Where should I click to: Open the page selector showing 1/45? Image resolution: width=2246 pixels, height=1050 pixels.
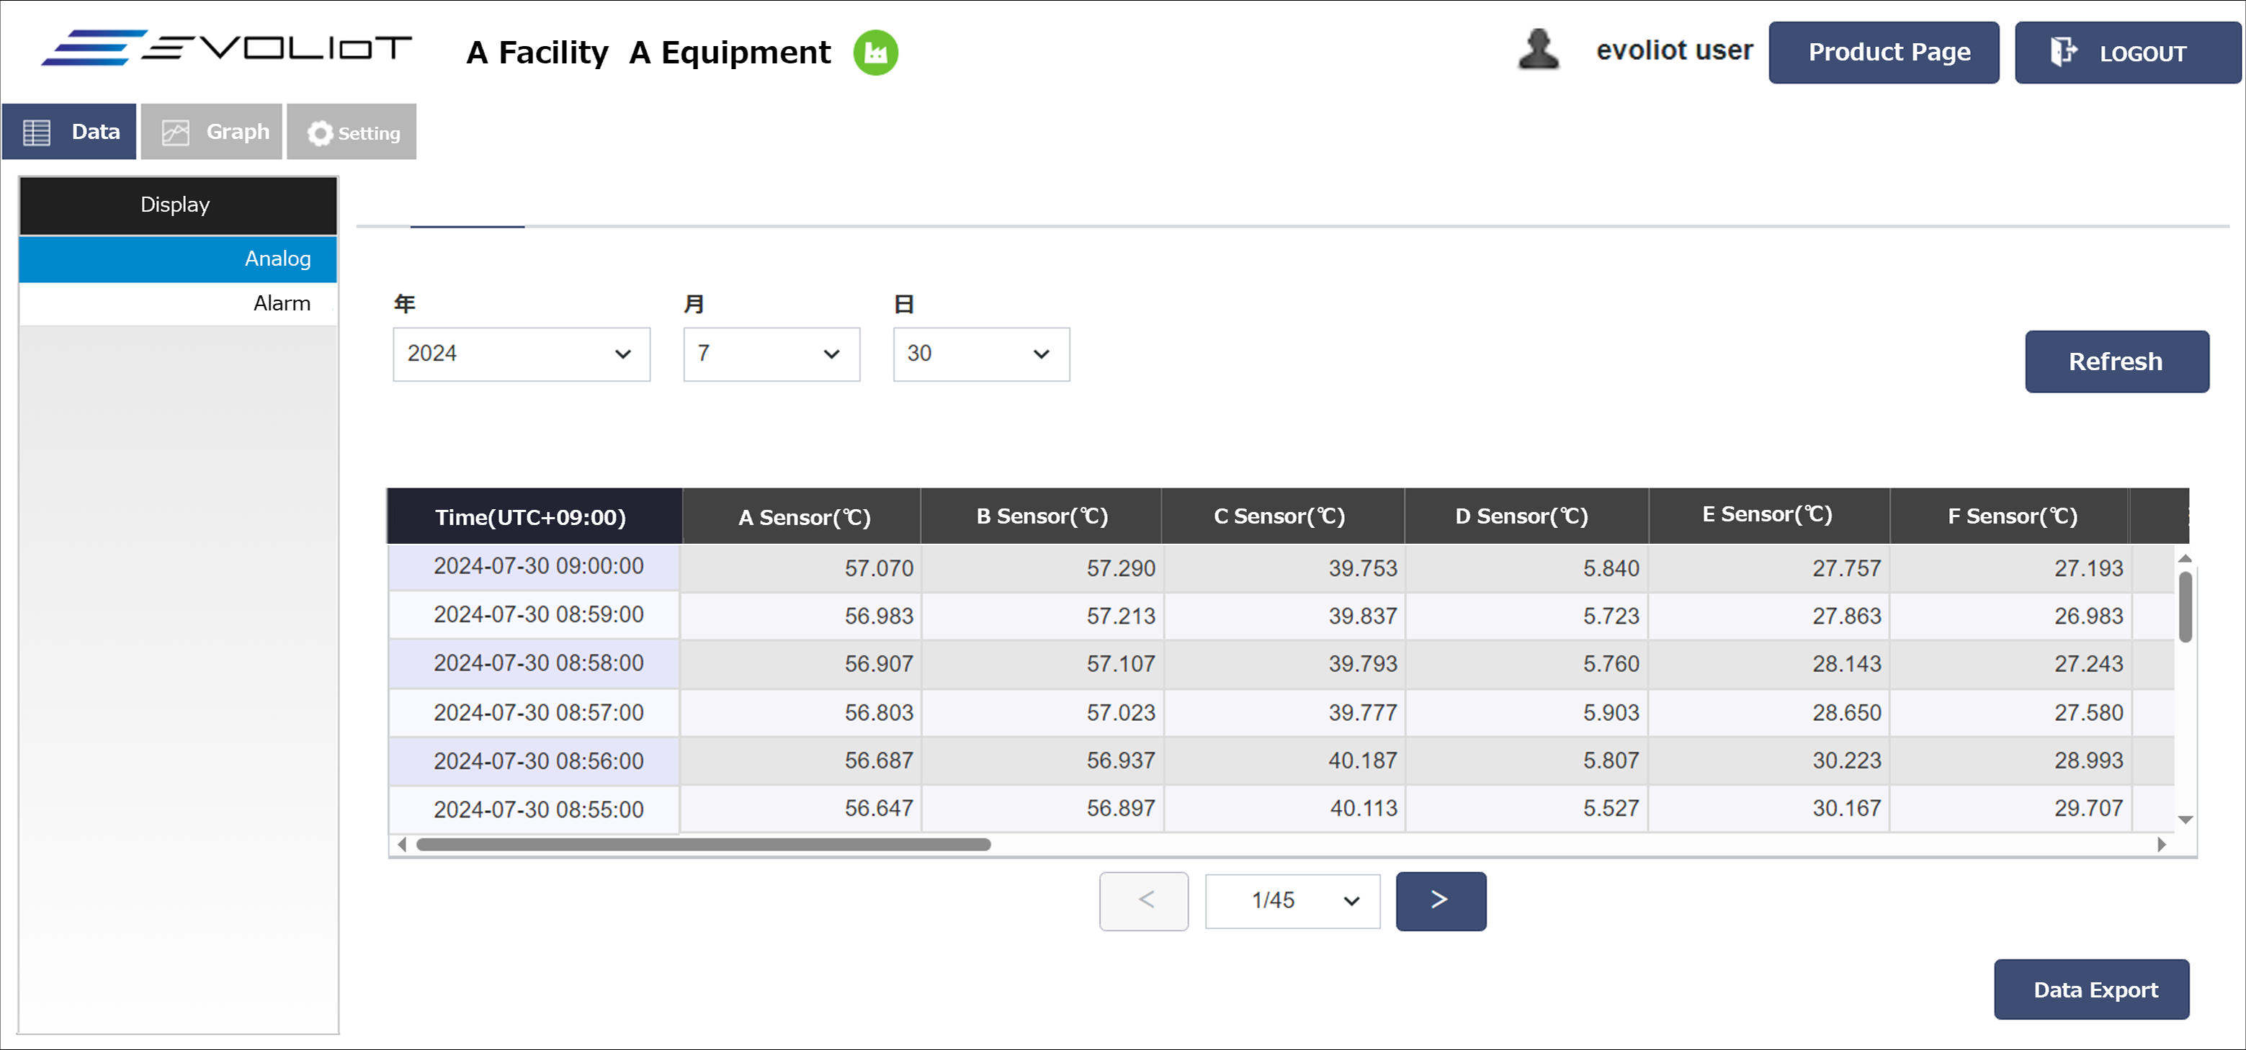1292,901
